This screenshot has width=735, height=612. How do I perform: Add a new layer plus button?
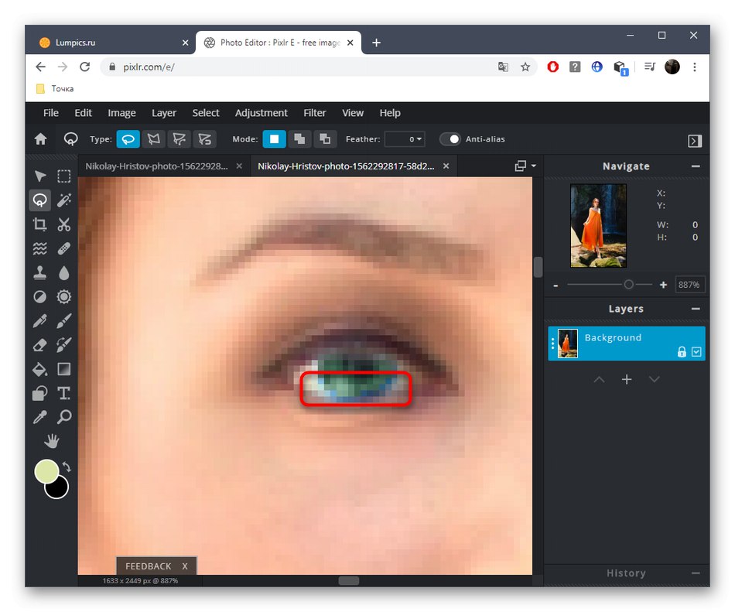coord(627,380)
